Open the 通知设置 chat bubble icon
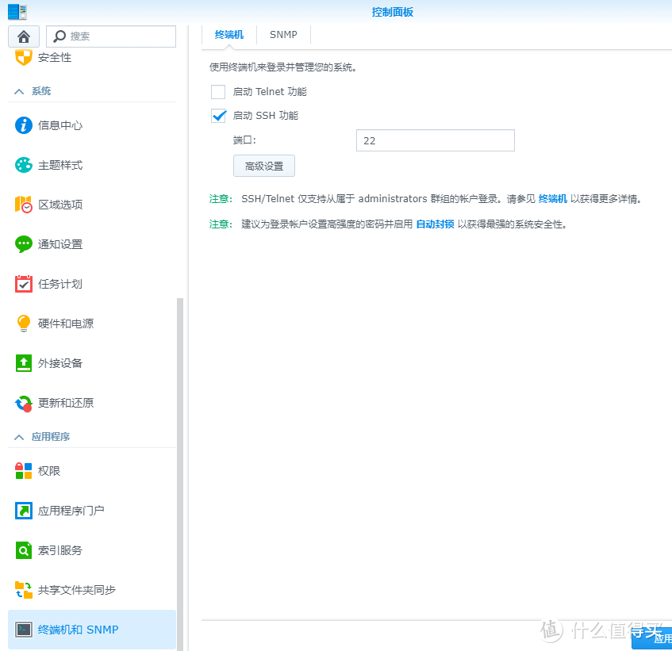 click(24, 244)
